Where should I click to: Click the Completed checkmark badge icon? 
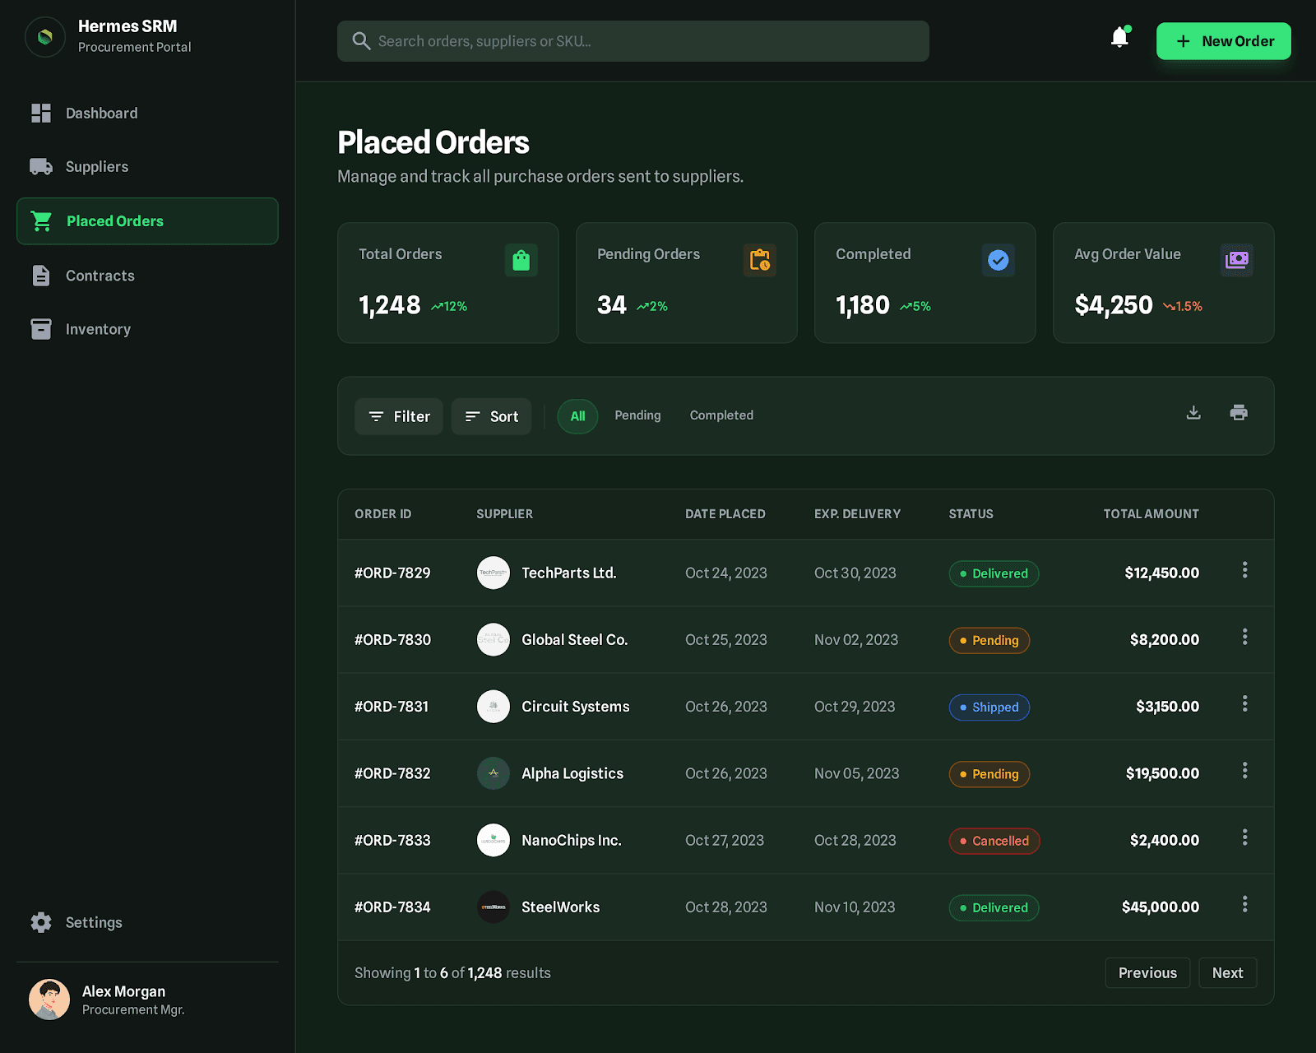pos(998,261)
